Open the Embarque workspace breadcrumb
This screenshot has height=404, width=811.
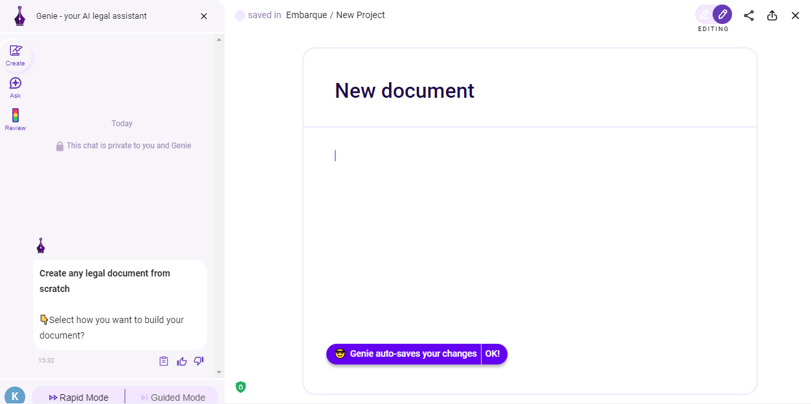306,15
